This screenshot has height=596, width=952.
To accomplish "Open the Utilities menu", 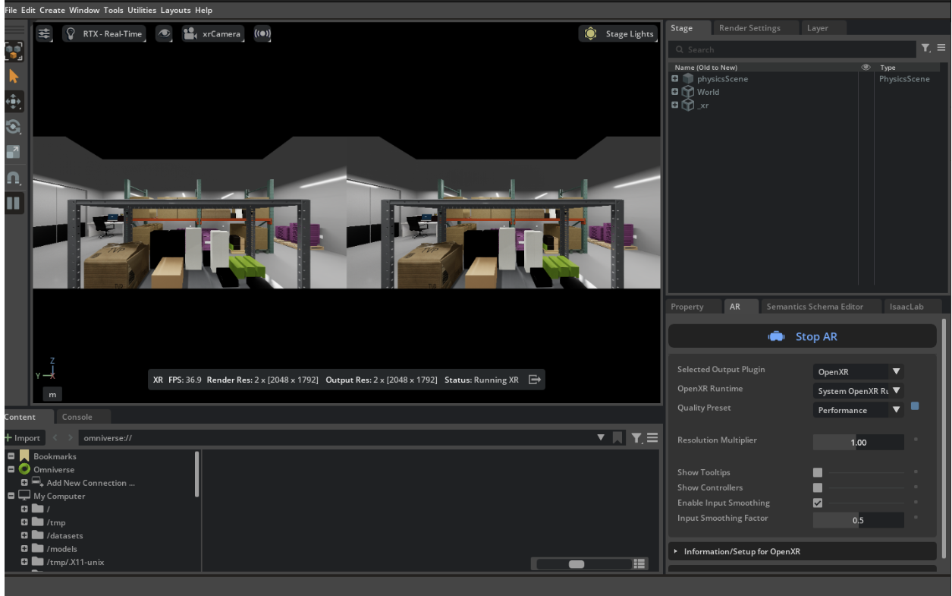I will [142, 11].
